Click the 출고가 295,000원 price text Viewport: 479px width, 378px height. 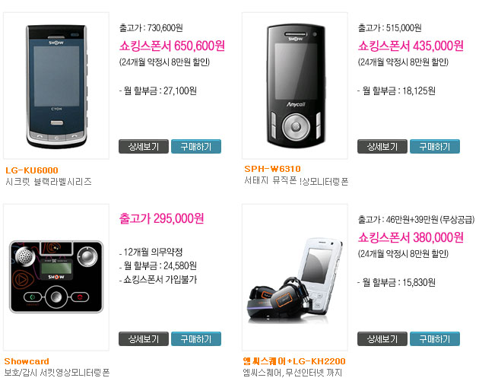coord(161,218)
